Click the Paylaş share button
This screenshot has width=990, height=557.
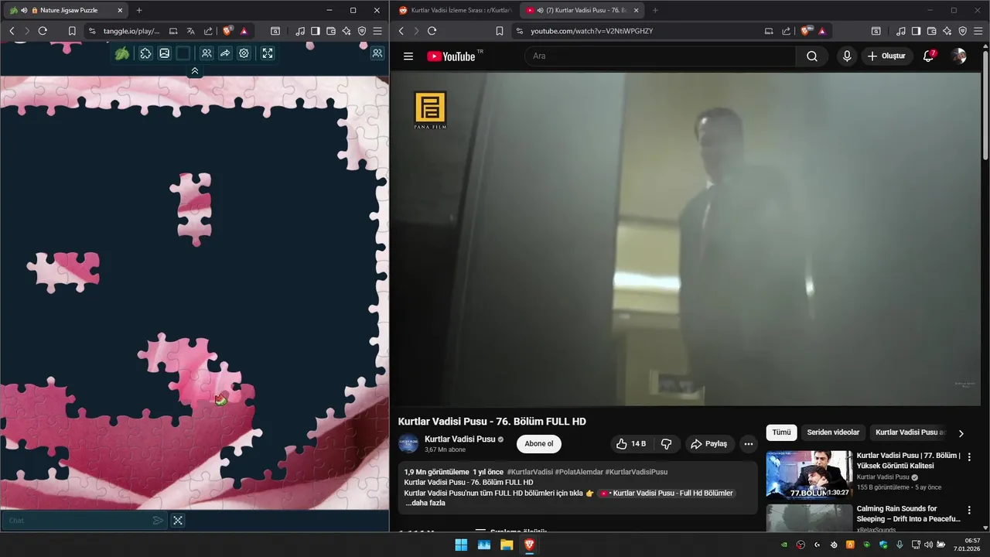[709, 444]
